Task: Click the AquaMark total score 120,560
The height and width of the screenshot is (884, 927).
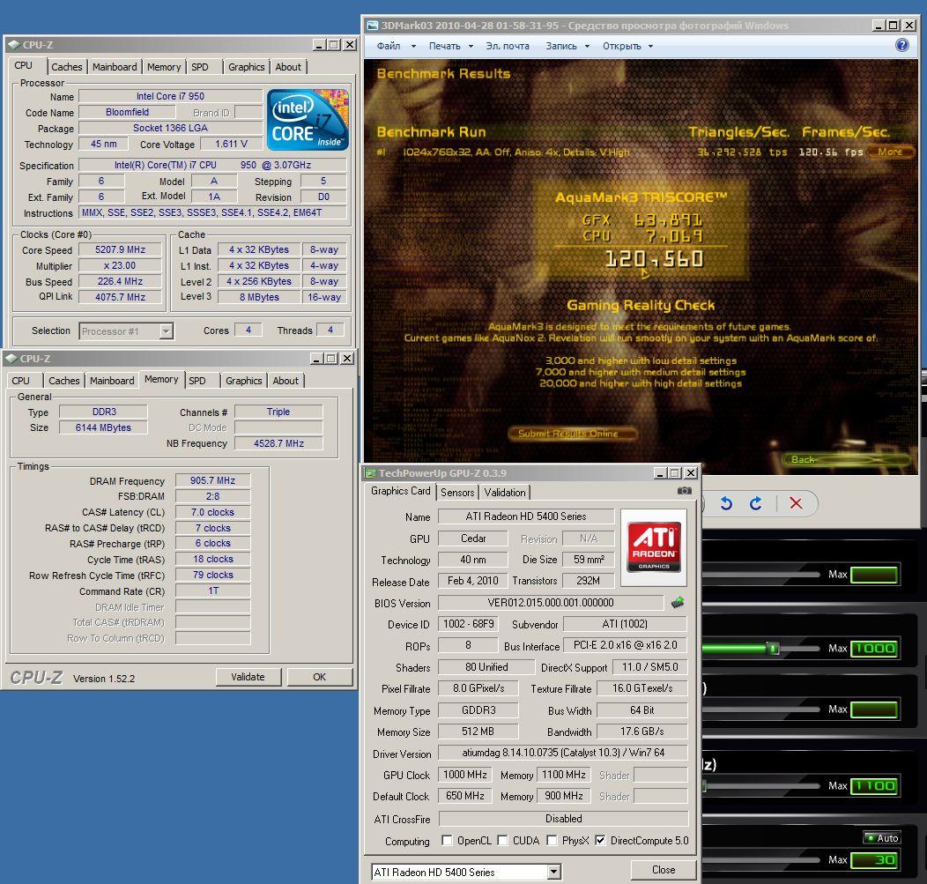Action: [x=654, y=259]
